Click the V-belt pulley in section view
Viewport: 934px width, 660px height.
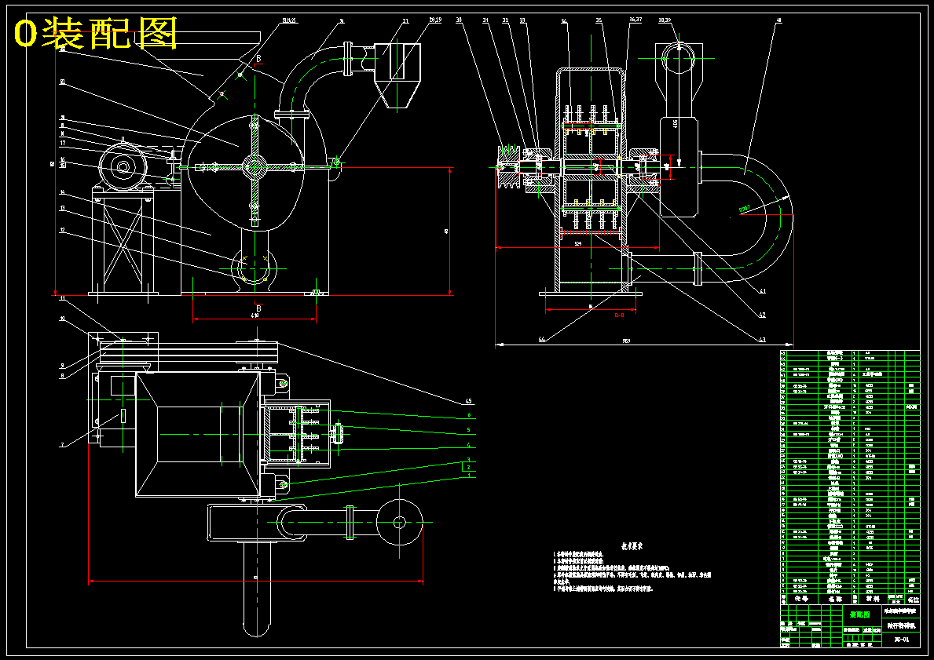509,168
